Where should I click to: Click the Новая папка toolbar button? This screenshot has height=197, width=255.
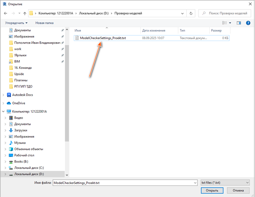pyautogui.click(x=44, y=23)
